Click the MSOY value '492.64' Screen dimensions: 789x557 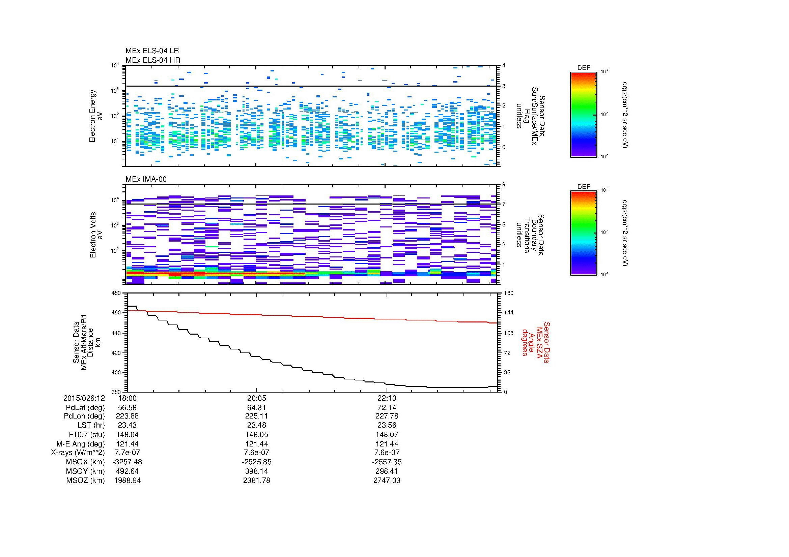[127, 471]
